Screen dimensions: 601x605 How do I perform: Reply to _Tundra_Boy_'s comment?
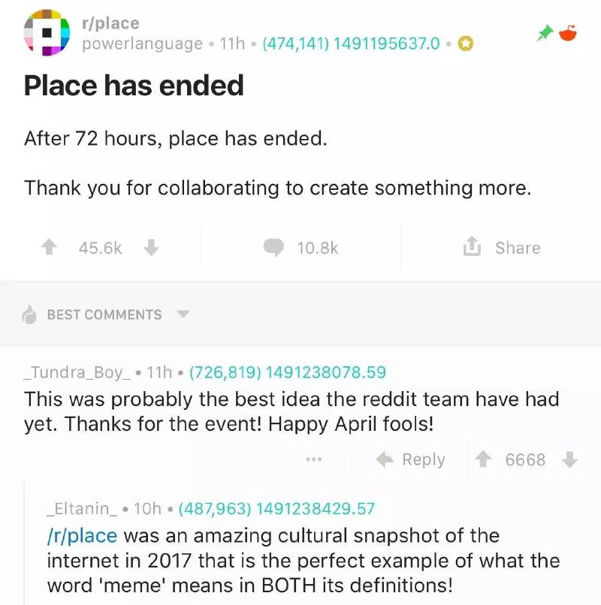[410, 459]
